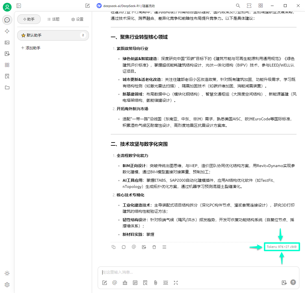Open the message's three-line more menu
305x293 pixels.
click(x=164, y=247)
